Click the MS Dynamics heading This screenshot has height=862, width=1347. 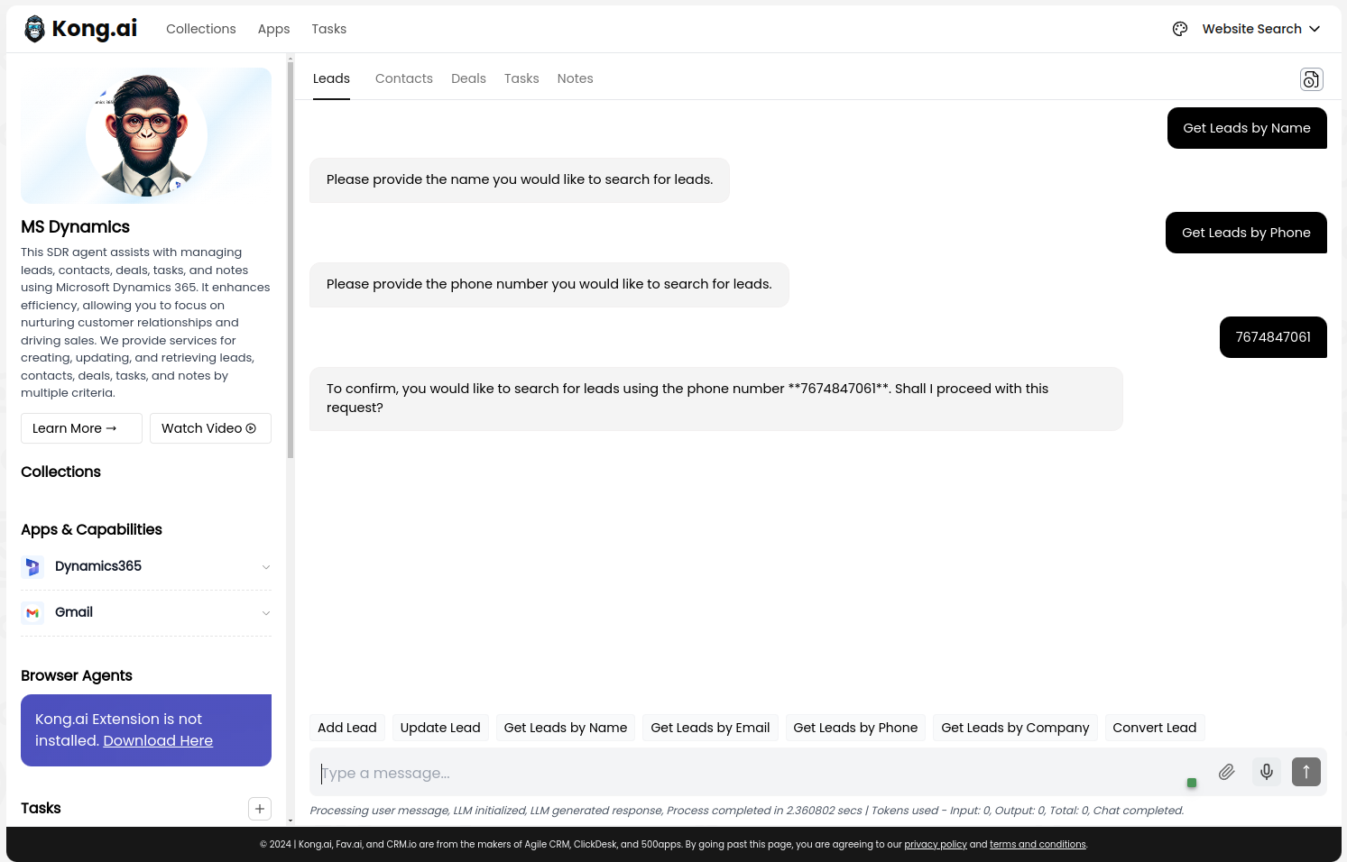coord(76,227)
